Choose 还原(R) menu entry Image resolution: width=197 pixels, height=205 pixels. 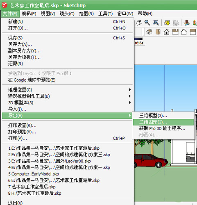[68, 64]
